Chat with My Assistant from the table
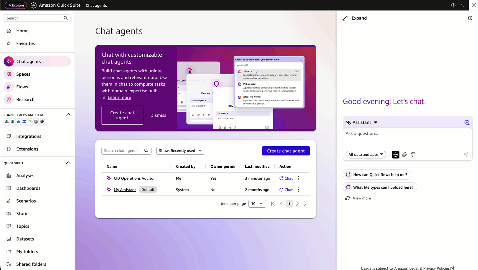 [x=286, y=190]
